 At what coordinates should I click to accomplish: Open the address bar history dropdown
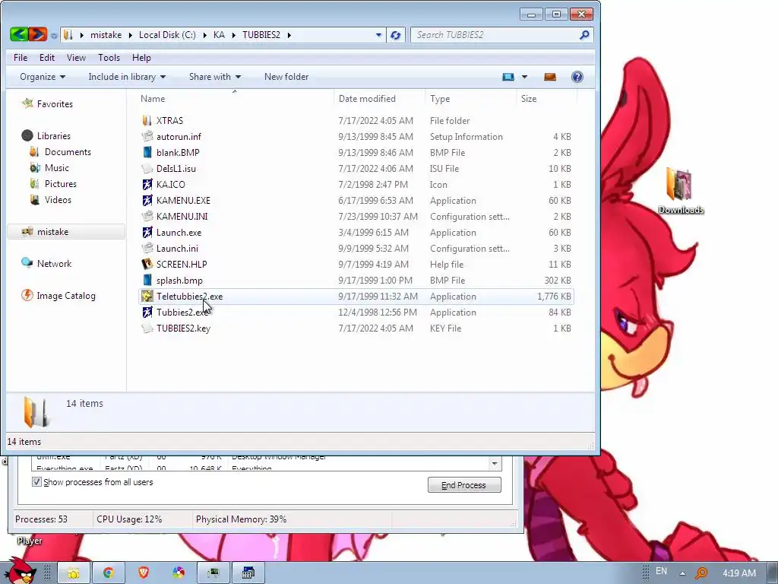pyautogui.click(x=378, y=35)
